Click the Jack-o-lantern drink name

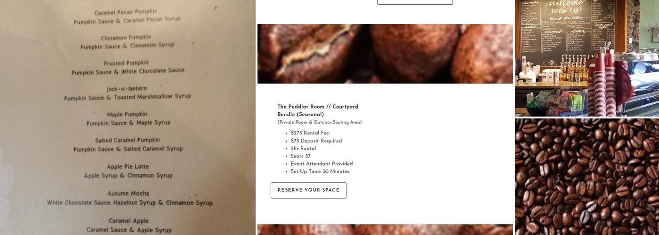point(127,88)
